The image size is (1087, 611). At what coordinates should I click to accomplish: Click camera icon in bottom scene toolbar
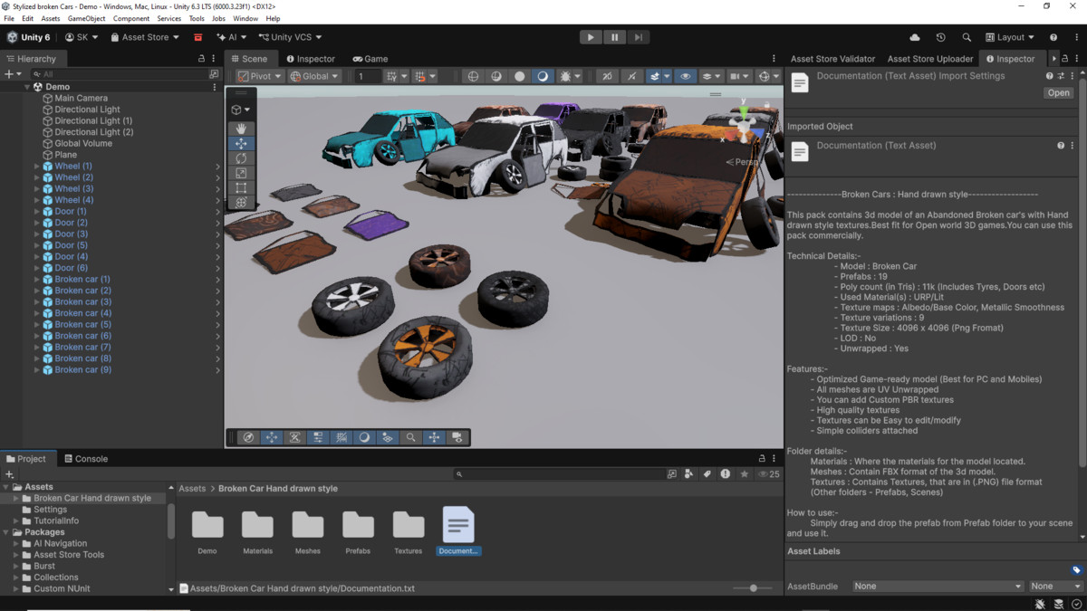coord(457,437)
